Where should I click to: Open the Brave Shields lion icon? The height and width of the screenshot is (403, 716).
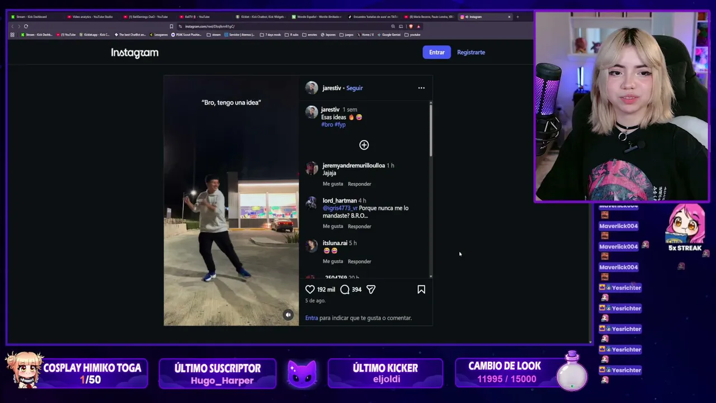click(x=411, y=26)
